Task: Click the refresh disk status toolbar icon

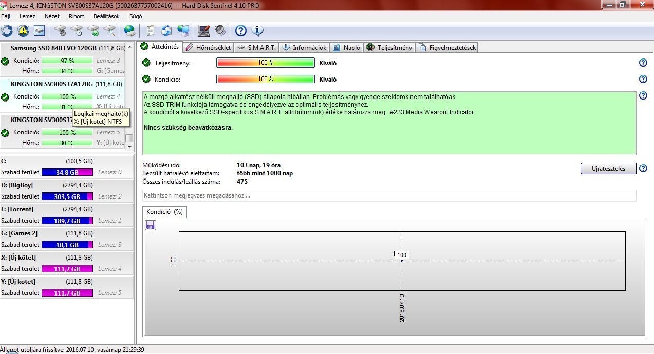Action: point(7,31)
